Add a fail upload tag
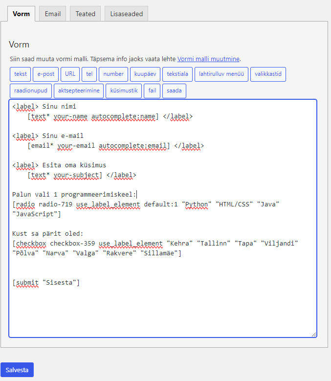Viewport: 331px width, 381px height. click(x=152, y=91)
